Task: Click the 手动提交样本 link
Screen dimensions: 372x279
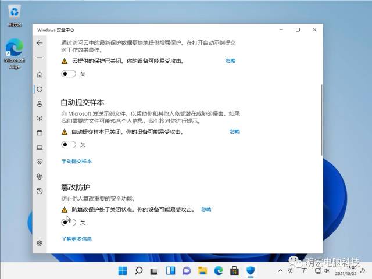Action: tap(76, 162)
